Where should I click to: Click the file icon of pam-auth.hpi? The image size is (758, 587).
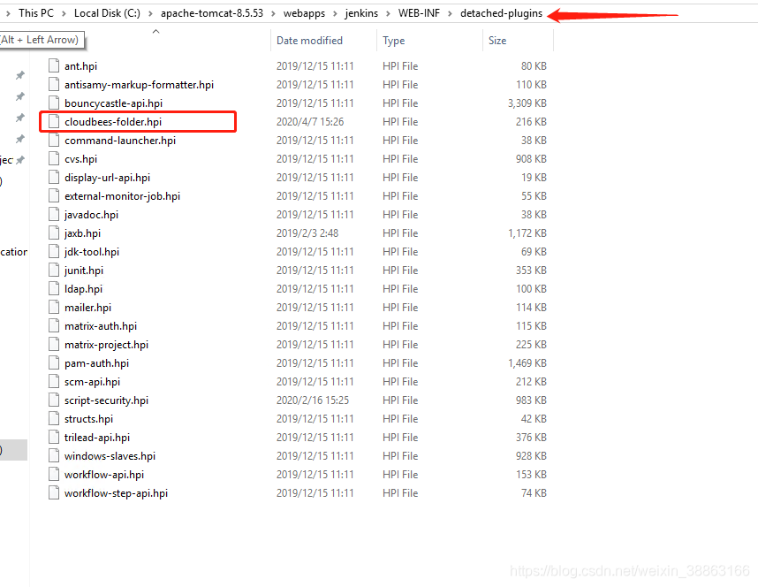click(54, 363)
